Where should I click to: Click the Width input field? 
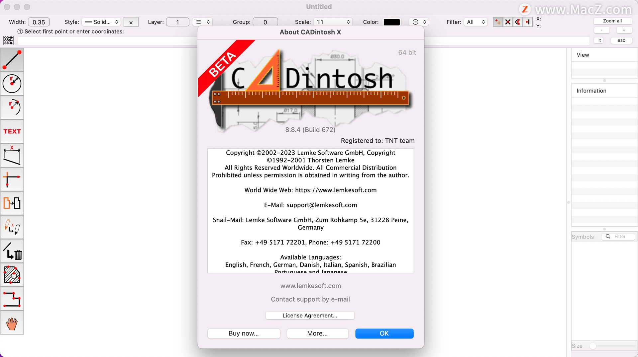tap(39, 22)
